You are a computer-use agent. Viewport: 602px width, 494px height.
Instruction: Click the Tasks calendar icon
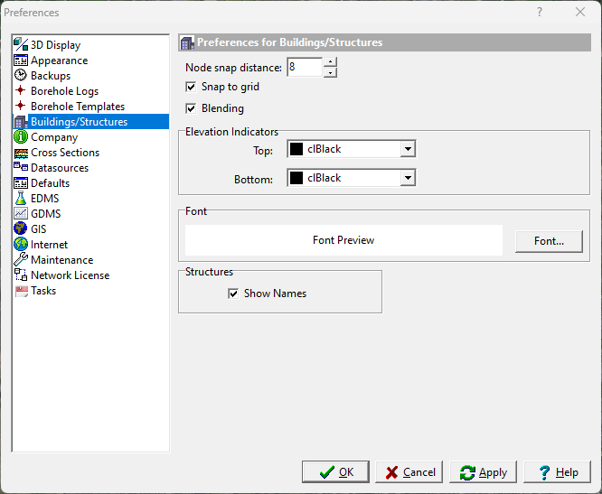pyautogui.click(x=21, y=291)
